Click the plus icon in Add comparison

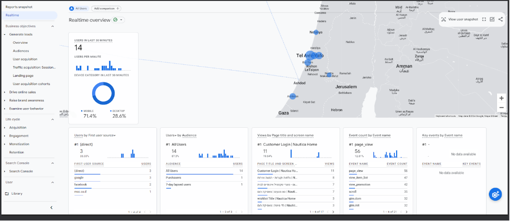click(118, 9)
